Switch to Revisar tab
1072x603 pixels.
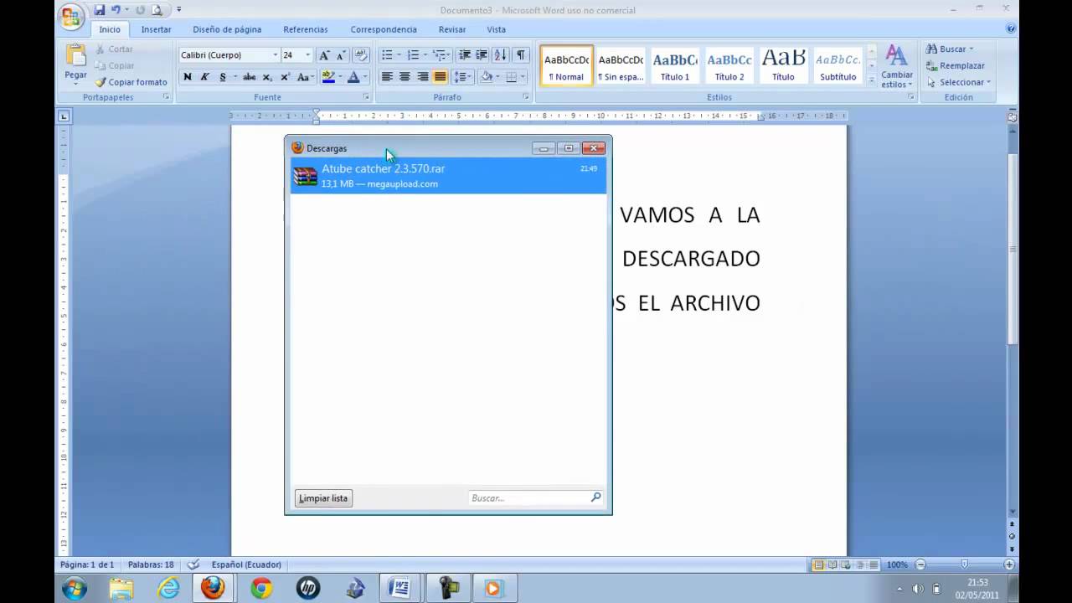click(x=452, y=29)
